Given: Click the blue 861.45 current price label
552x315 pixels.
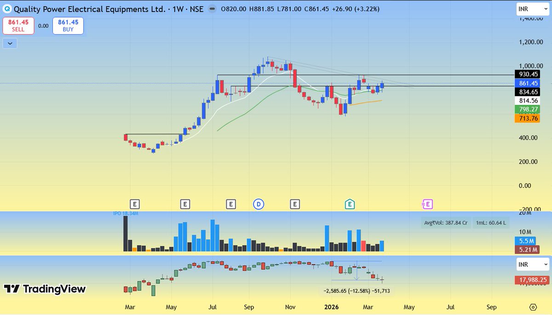Looking at the screenshot, I should [x=527, y=83].
